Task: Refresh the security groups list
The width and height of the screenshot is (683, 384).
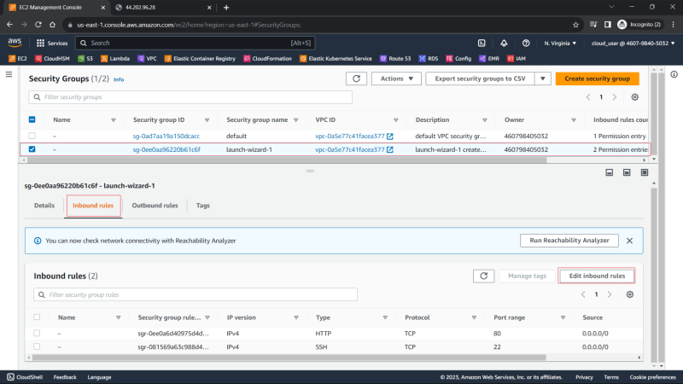Action: click(356, 79)
